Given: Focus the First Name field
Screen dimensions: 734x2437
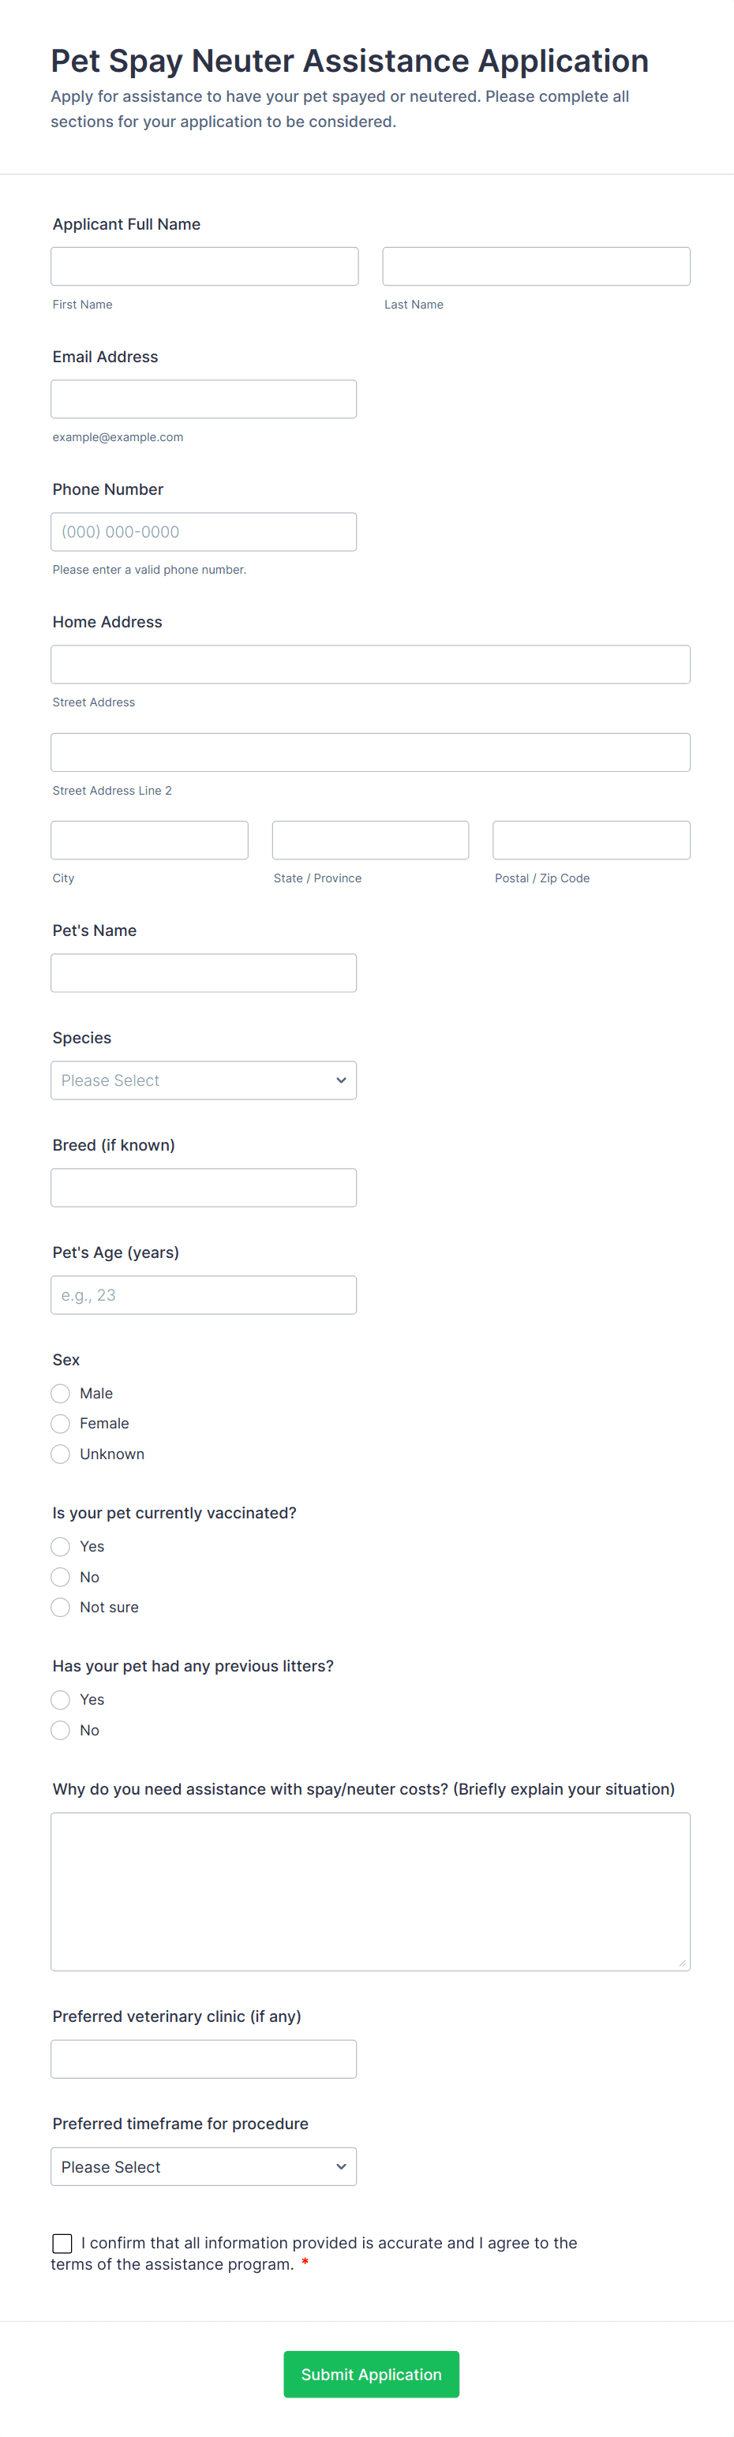Looking at the screenshot, I should (204, 266).
